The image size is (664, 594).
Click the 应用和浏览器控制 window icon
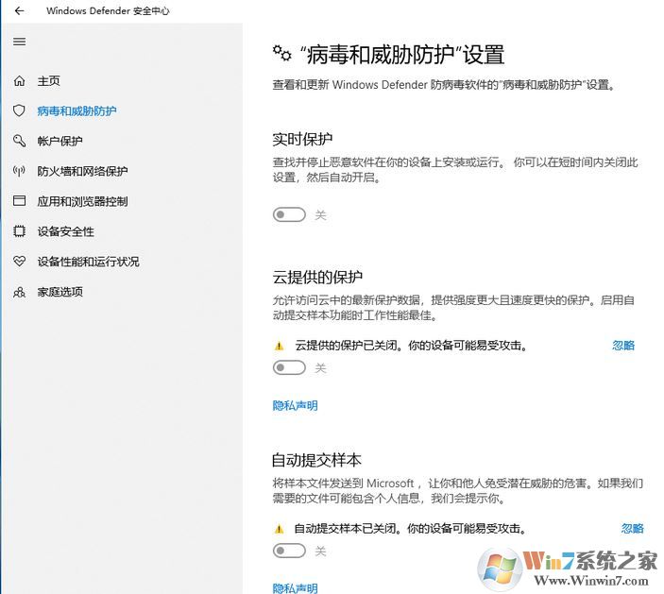pyautogui.click(x=20, y=201)
